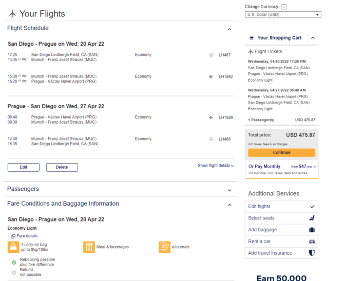Click the car icon for Rent a car
This screenshot has width=344, height=281.
pyautogui.click(x=312, y=242)
